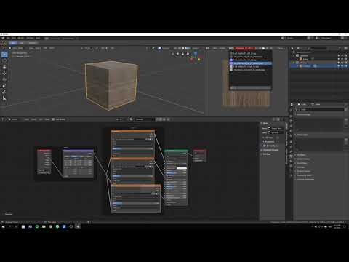Click the outliner search field
349x262 pixels.
317,48
